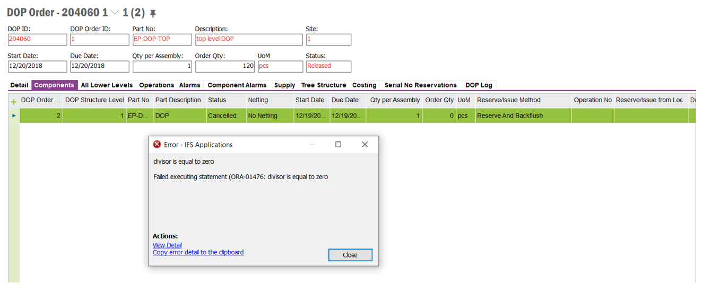
Task: Open the DOP Order record dropdown chevron
Action: click(x=115, y=13)
